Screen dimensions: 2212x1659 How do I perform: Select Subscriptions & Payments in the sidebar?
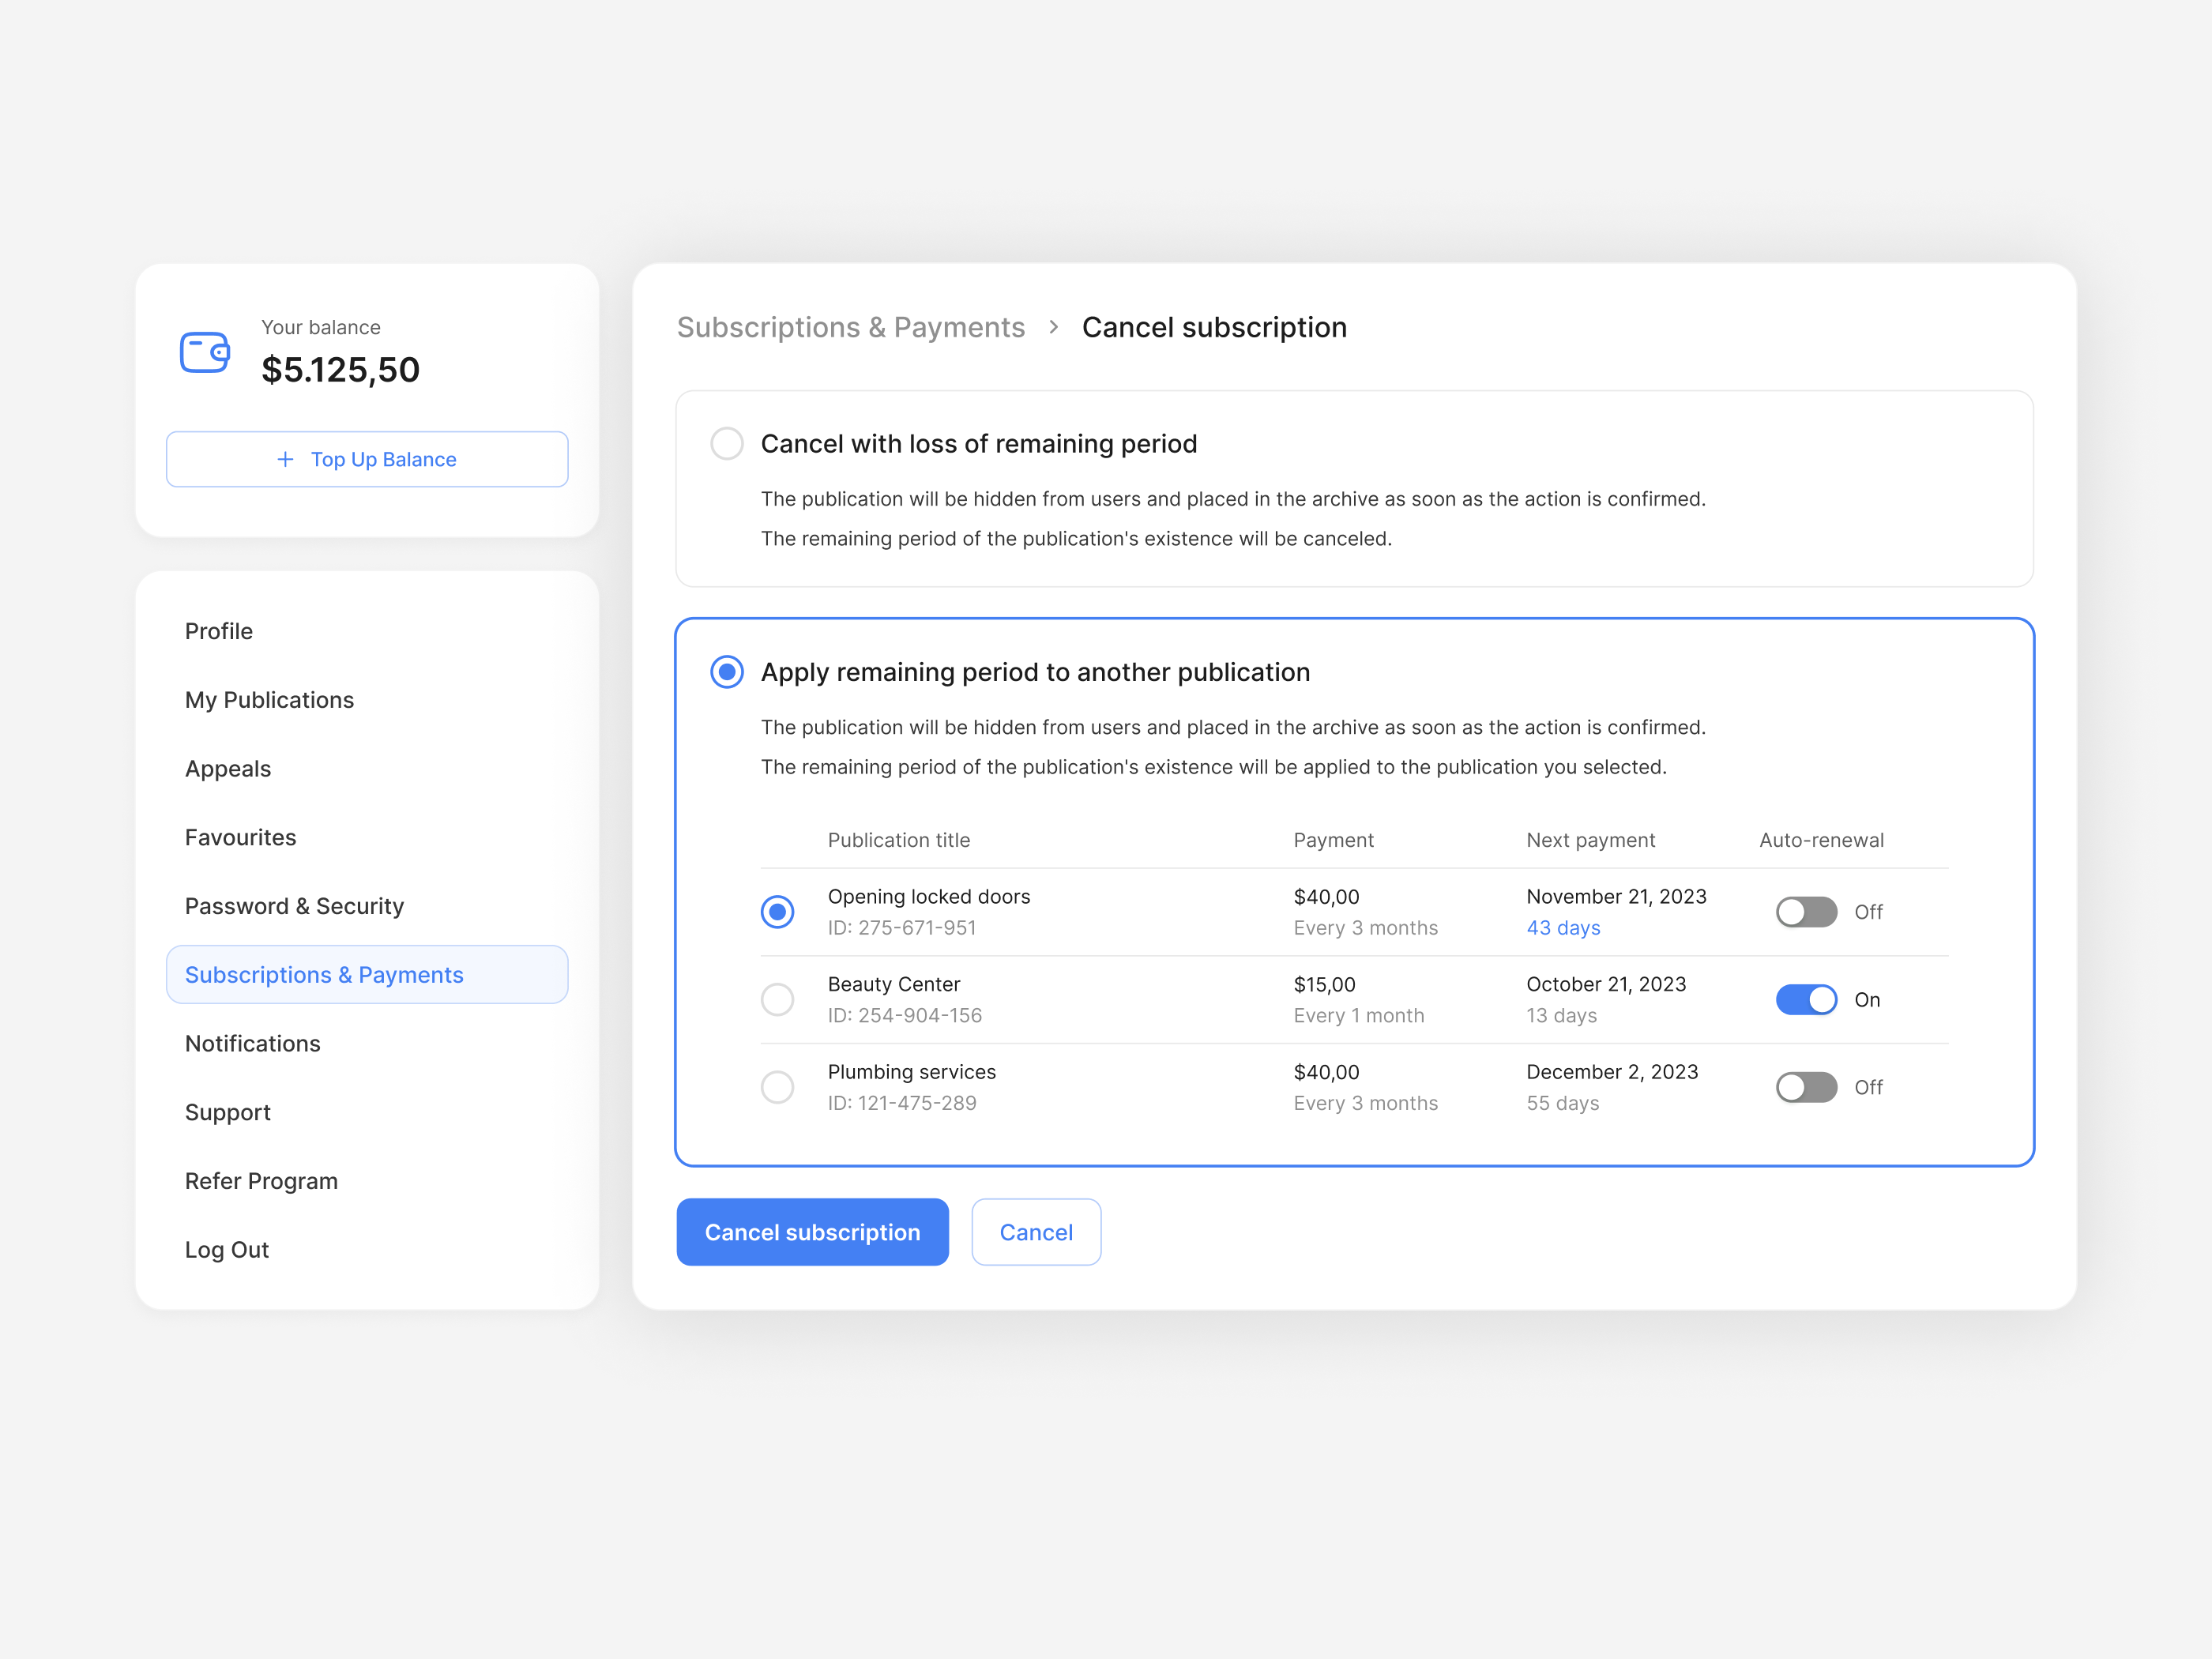(324, 974)
